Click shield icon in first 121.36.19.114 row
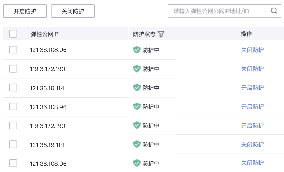Image resolution: width=284 pixels, height=172 pixels. point(137,88)
